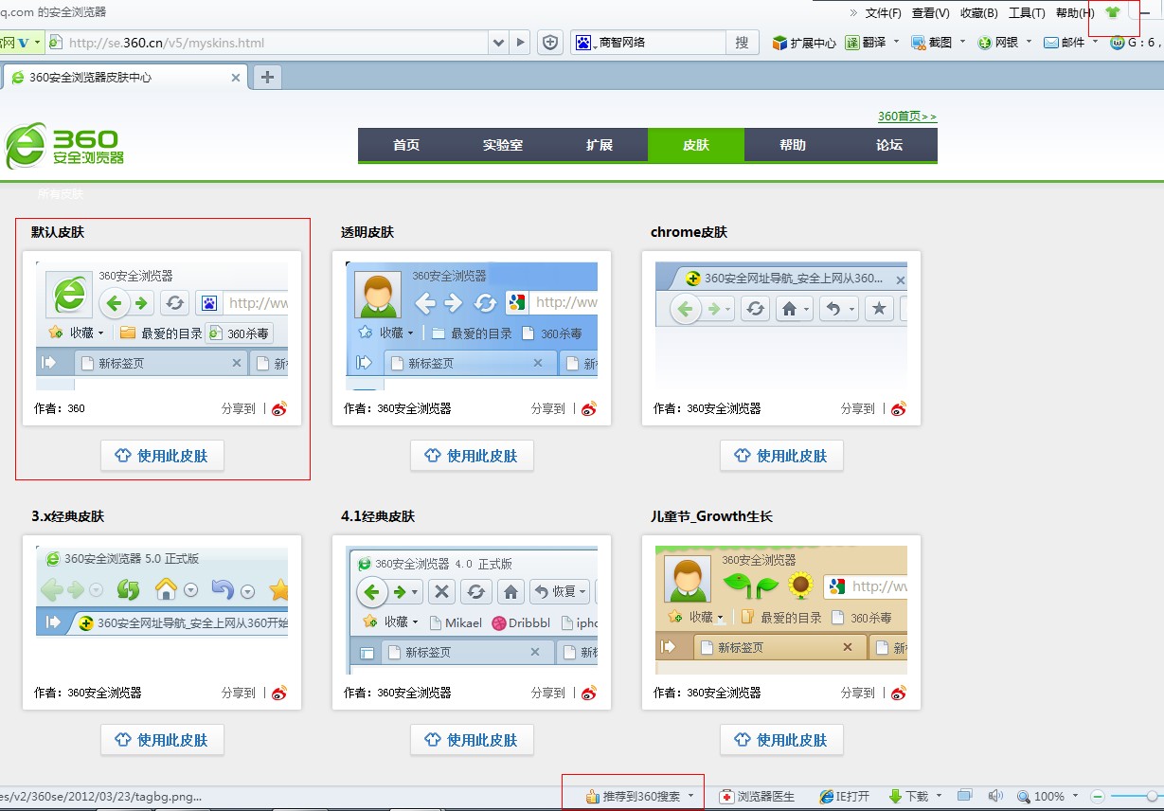Close the 360安全浏览器皮肤中心 tab
Screen dimensions: 1164x811
point(236,78)
